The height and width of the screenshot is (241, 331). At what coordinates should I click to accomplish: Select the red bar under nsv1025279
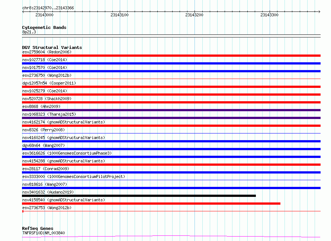pyautogui.click(x=171, y=95)
